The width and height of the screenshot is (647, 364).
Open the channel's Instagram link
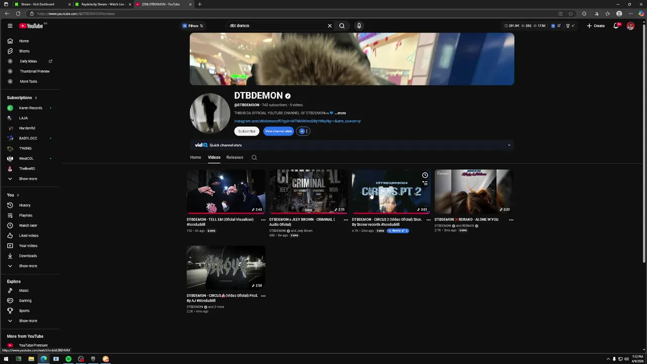tap(297, 121)
